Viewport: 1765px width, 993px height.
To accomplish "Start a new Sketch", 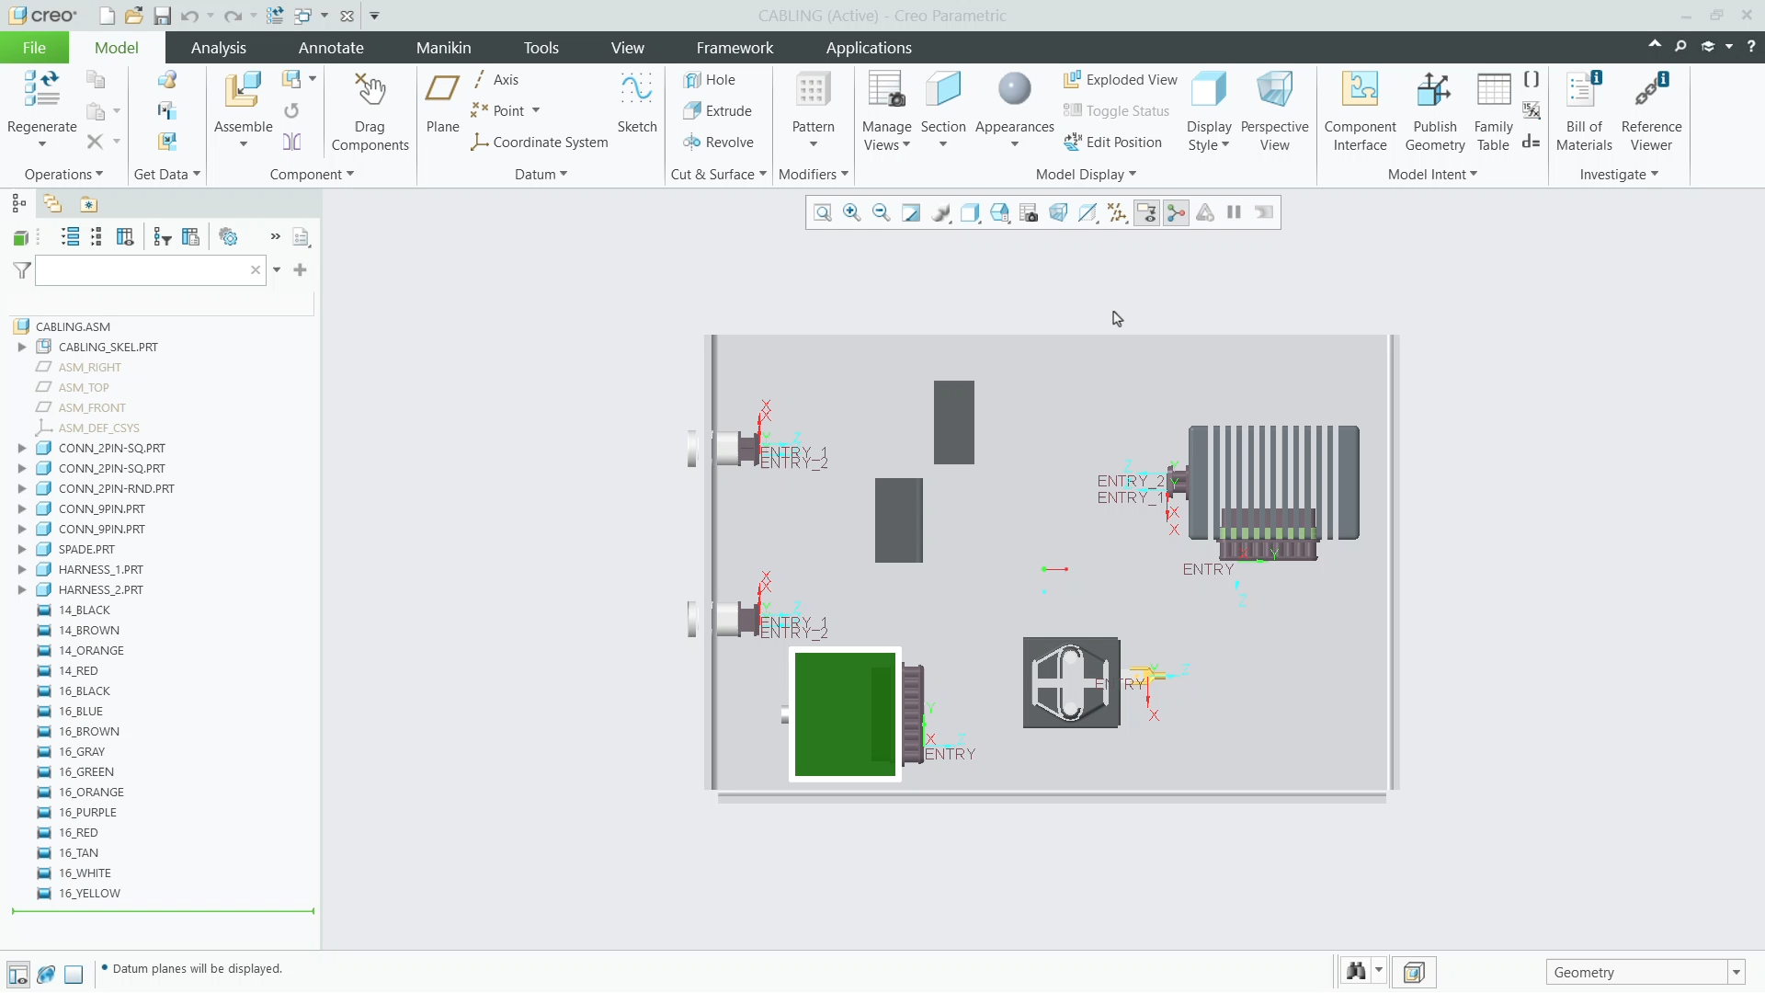I will point(636,103).
